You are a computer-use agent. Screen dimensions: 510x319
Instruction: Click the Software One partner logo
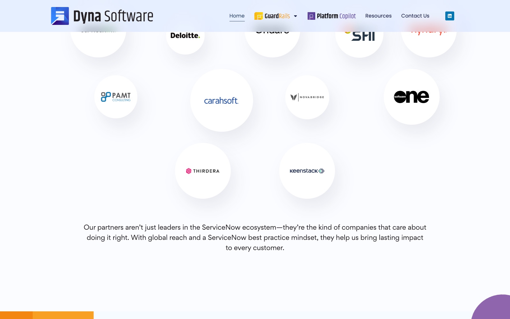point(412,97)
